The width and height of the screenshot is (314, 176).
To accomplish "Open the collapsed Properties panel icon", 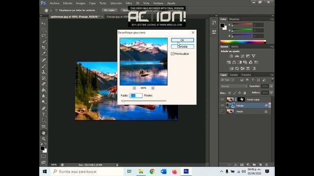I will [214, 31].
